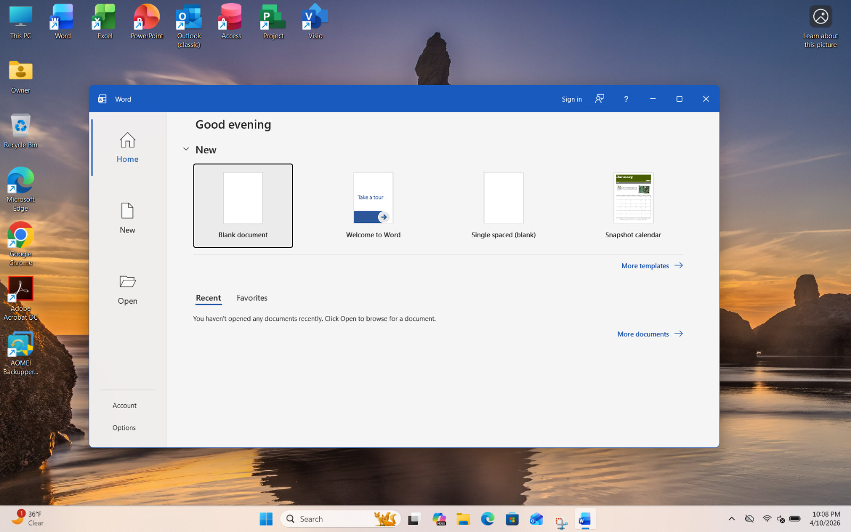Select the AOMEI Backupper shortcut

(x=21, y=353)
